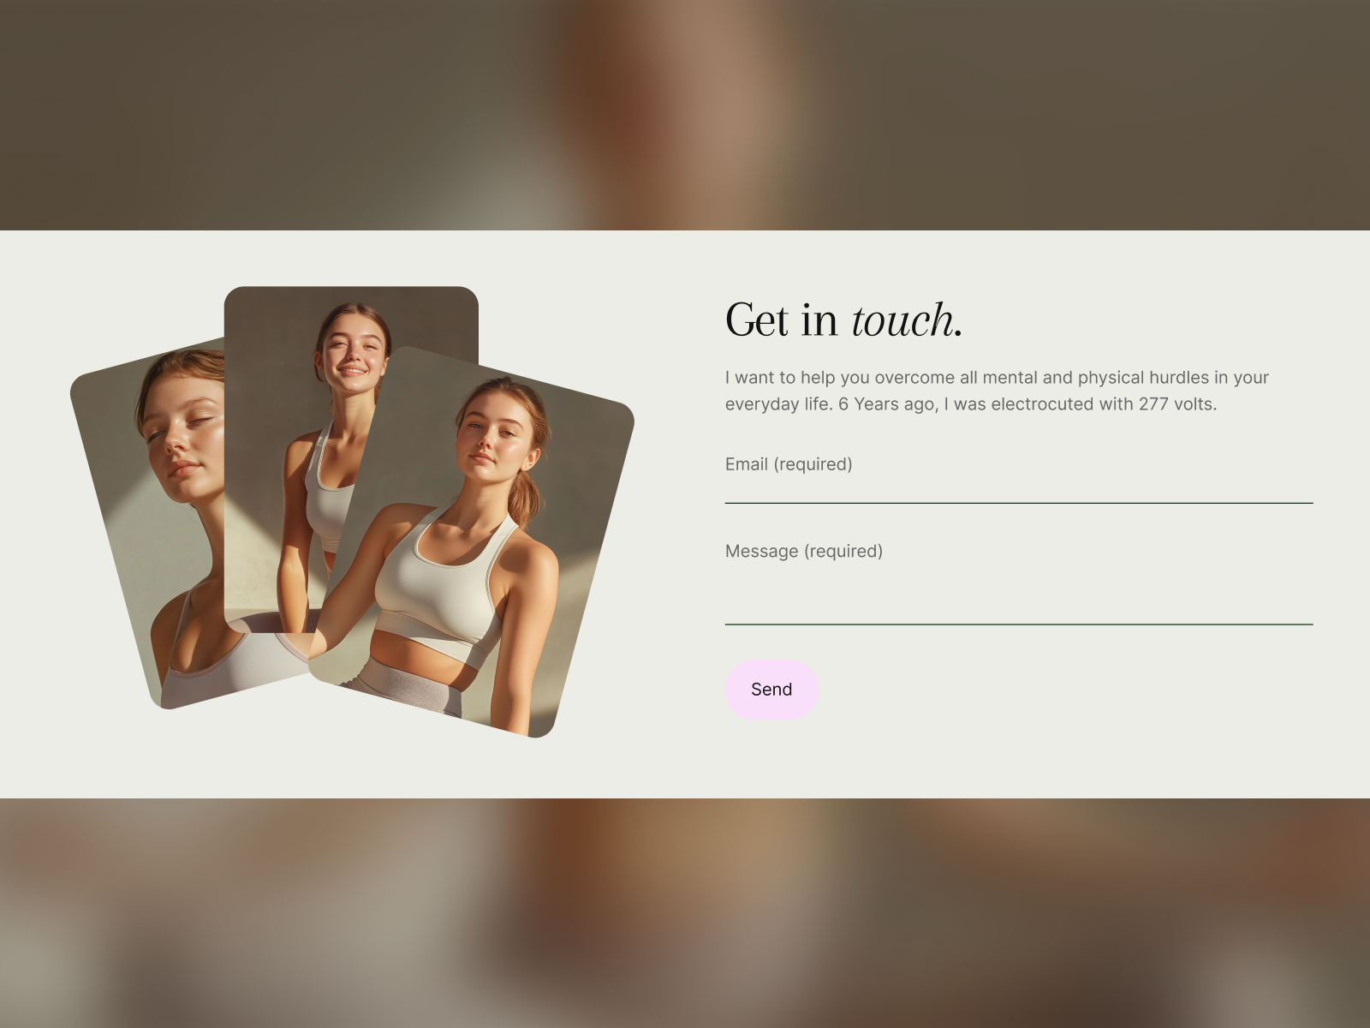
Task: Click the words "Get in" in the heading
Action: 781,320
